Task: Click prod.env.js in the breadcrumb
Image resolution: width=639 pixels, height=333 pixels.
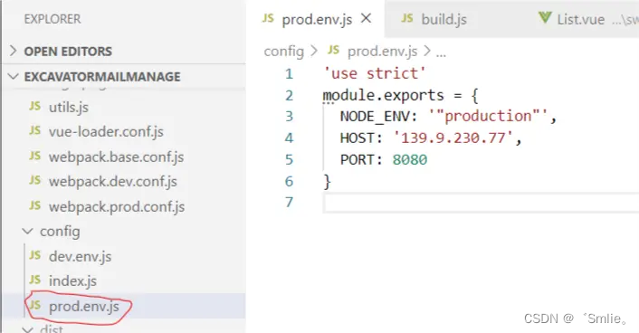Action: 382,52
